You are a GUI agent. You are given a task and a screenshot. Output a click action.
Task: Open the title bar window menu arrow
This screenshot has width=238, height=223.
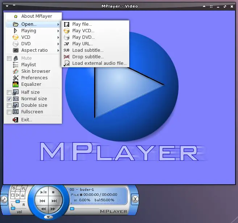tap(7, 6)
